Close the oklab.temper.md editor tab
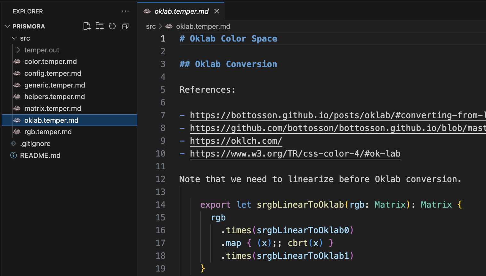 pos(217,11)
